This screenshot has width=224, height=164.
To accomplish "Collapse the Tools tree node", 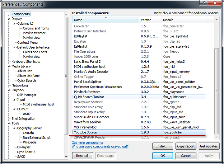I will pyautogui.click(x=9, y=124).
